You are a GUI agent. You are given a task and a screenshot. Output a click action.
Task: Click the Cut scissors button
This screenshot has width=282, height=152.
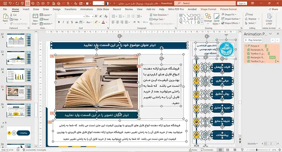(x=13, y=15)
